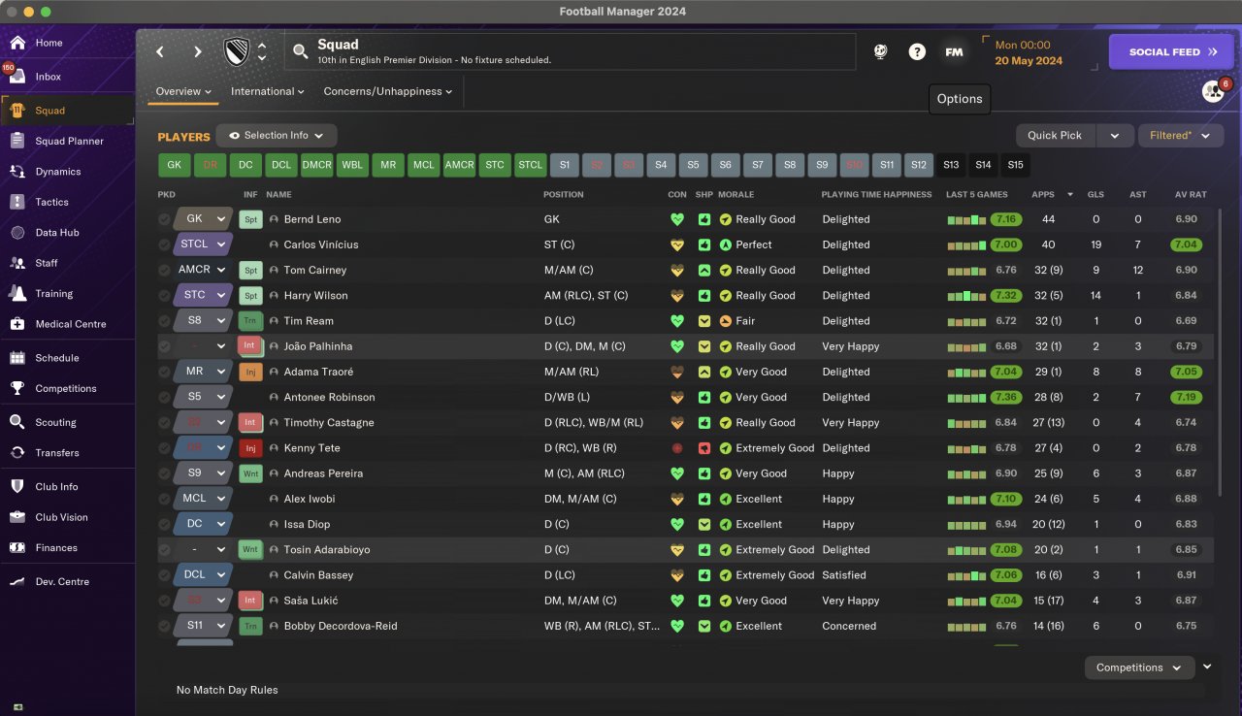
Task: Toggle the picked checkmark for Adama Traoré
Action: click(164, 372)
